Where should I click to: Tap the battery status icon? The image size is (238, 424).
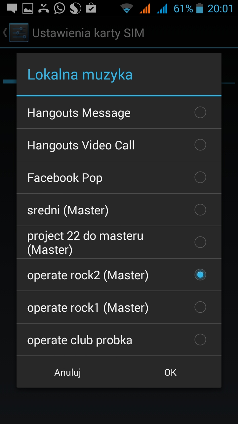[199, 9]
